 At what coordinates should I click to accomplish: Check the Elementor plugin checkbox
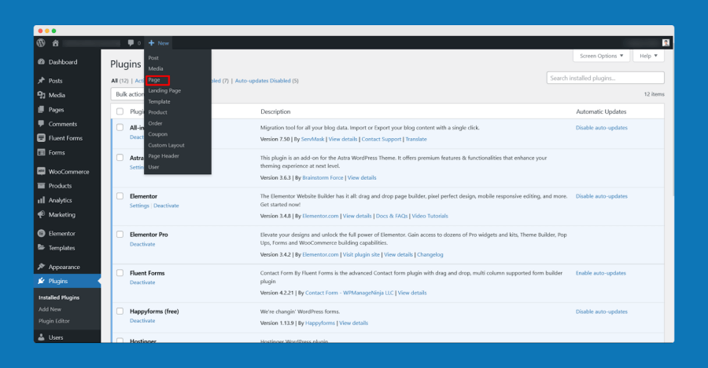(120, 196)
